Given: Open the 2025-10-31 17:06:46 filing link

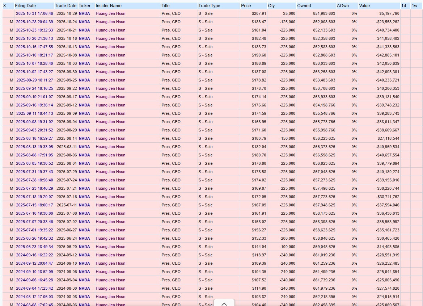Looking at the screenshot, I should [34, 13].
